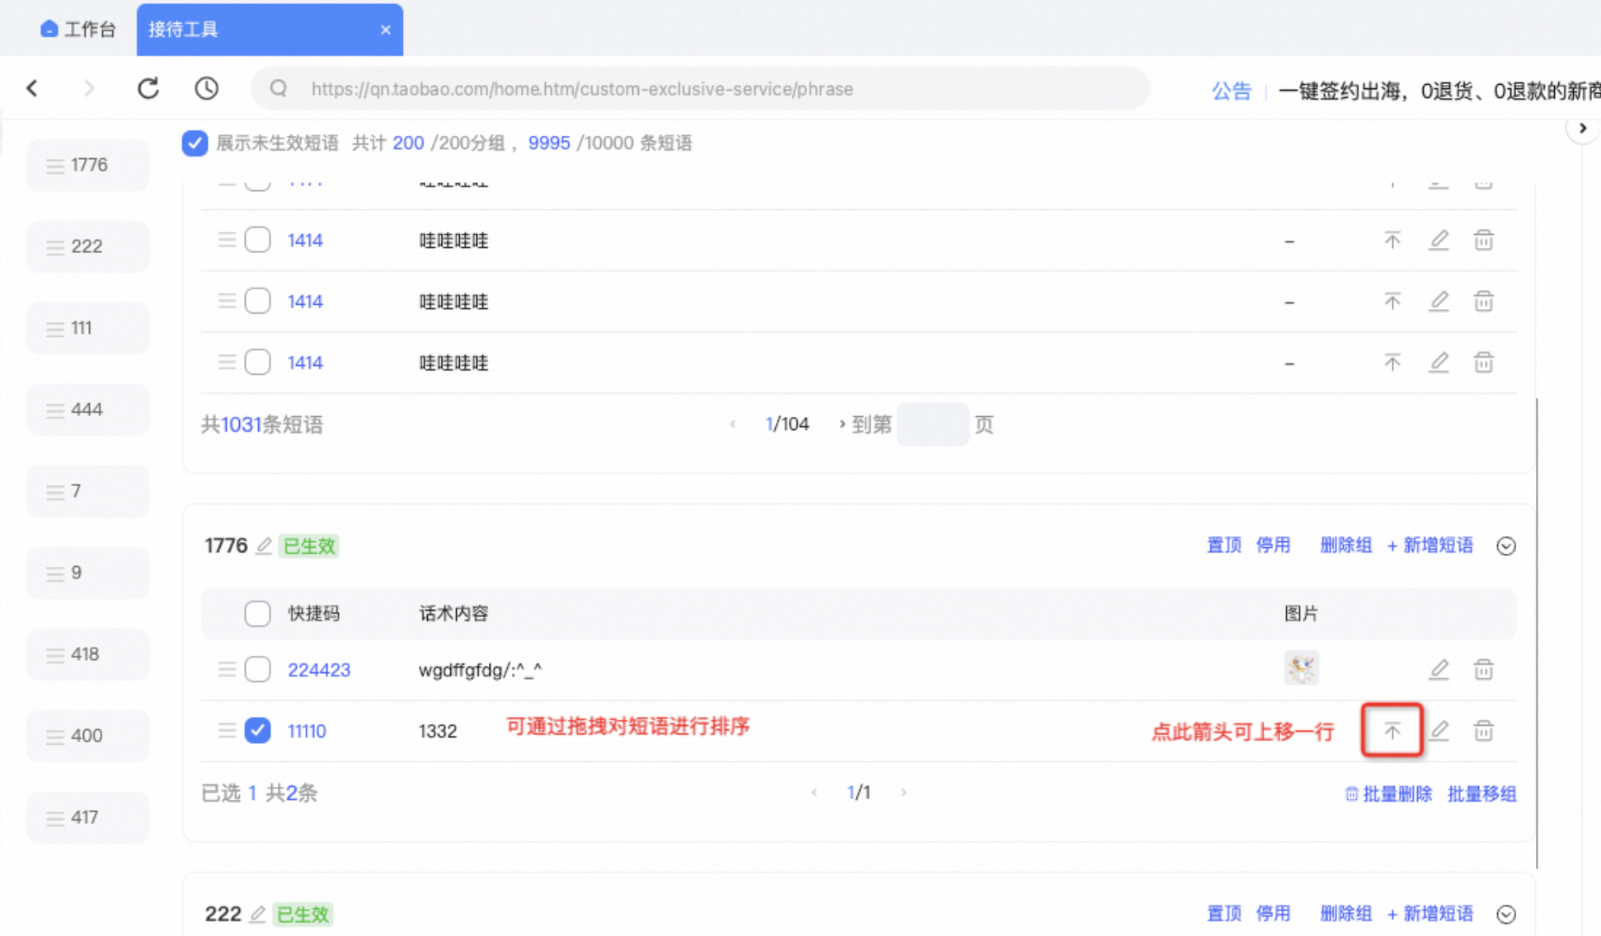Screen dimensions: 1601x936
Task: Pin group 1776 with 置顶
Action: pyautogui.click(x=1224, y=545)
